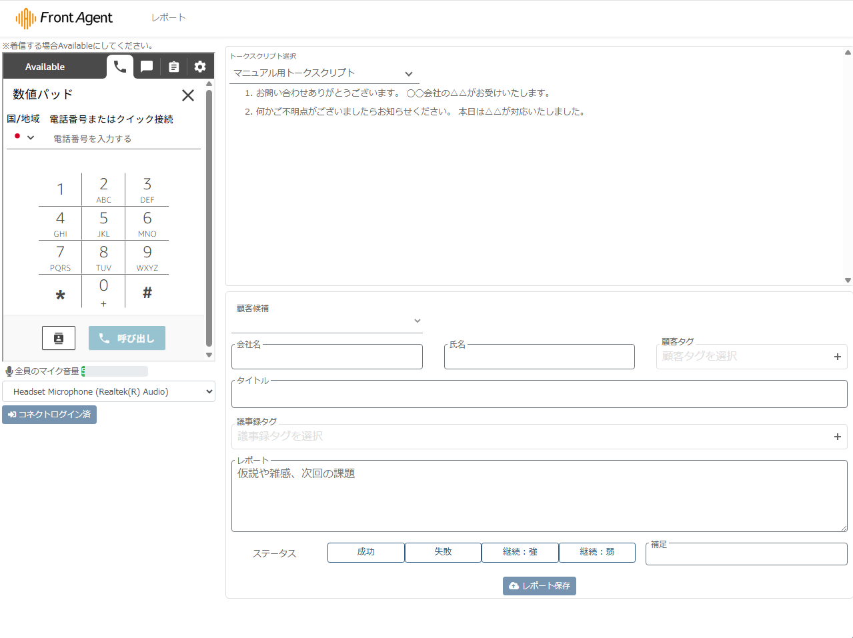Click the microphone volume level bar
The image size is (853, 638).
coord(115,371)
